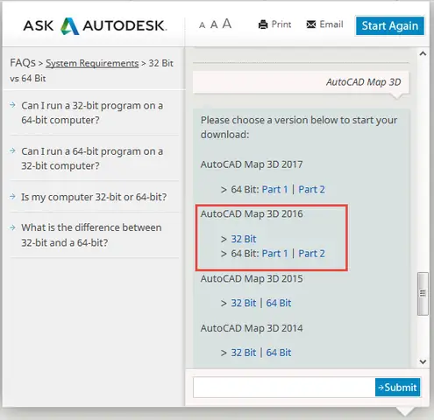Image resolution: width=434 pixels, height=420 pixels.
Task: Download AutoCAD Map 3D 2014 64 Bit
Action: pyautogui.click(x=279, y=353)
